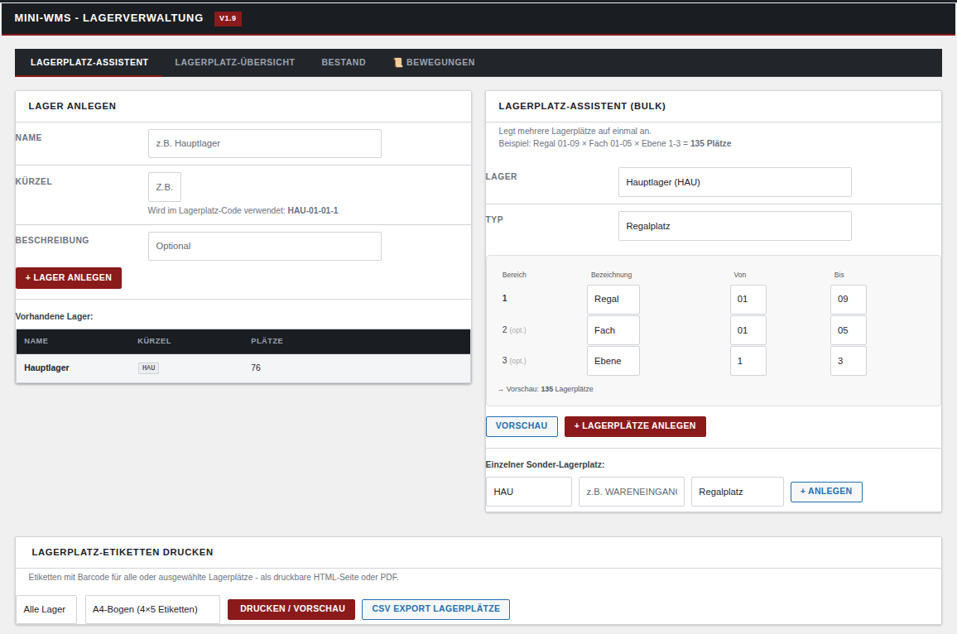957x634 pixels.
Task: Select the Hauptlager row in the table
Action: (243, 367)
